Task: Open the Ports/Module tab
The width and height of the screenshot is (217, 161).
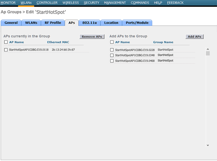Action: point(137,23)
